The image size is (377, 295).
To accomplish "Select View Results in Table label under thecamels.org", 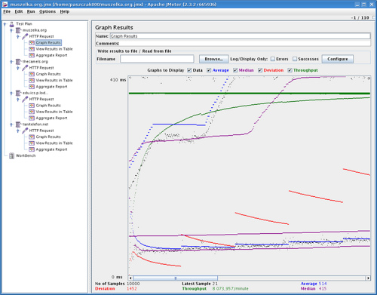I will click(54, 81).
